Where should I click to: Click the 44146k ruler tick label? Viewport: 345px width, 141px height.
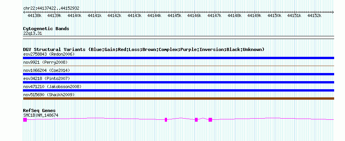(195, 15)
